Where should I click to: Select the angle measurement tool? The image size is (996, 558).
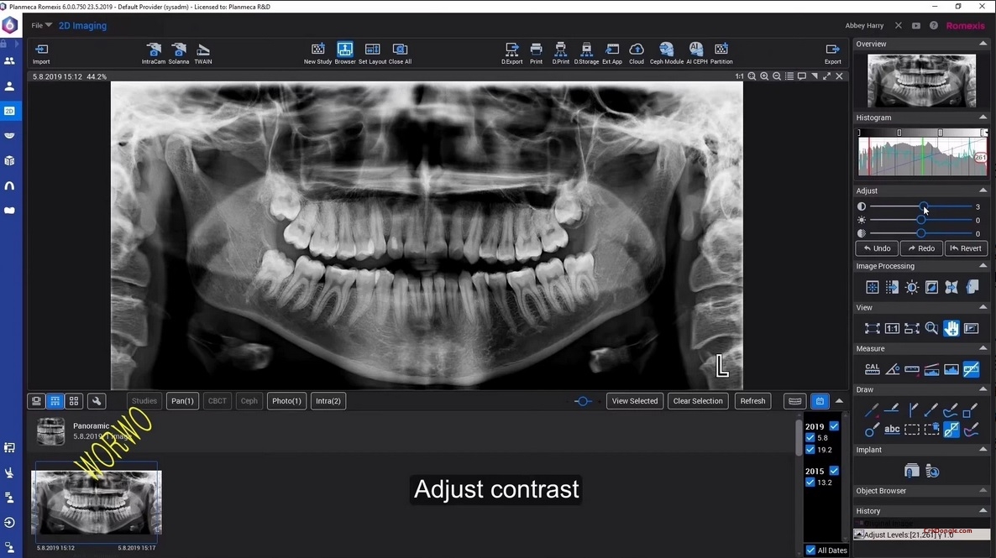click(892, 369)
